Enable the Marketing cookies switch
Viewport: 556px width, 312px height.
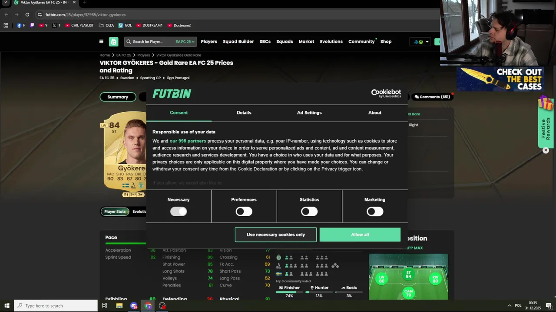point(375,211)
